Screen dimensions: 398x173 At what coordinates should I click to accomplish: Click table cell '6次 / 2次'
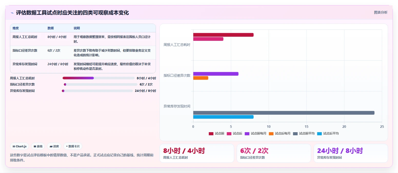click(54, 51)
